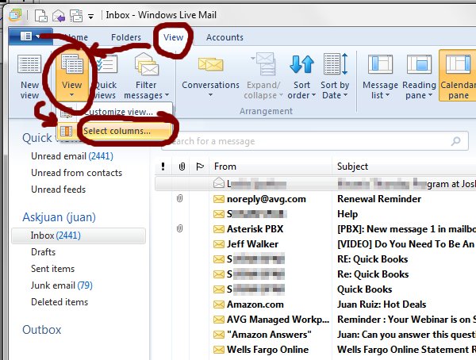476x360 pixels.
Task: Click the search magnifier icon
Action: pos(456,141)
